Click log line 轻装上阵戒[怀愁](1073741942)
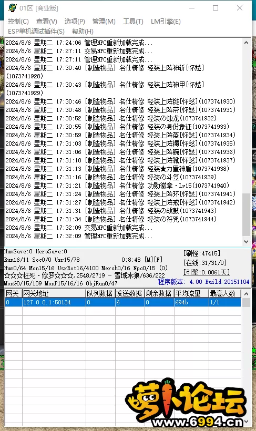 click(x=120, y=202)
